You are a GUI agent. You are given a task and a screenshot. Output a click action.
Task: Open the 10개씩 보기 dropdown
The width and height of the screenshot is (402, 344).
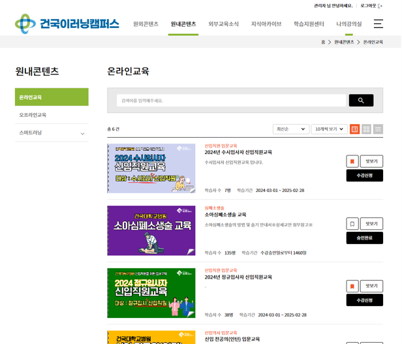click(329, 129)
